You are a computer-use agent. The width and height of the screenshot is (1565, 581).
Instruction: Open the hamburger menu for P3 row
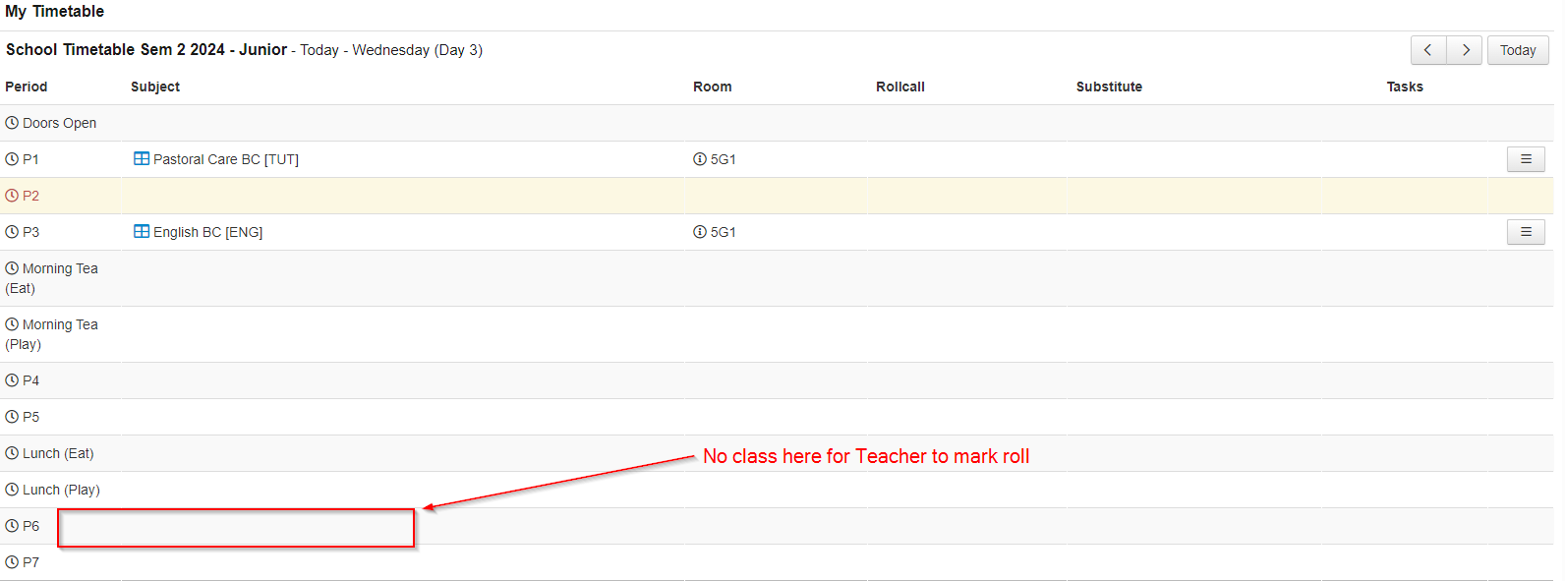[1526, 232]
